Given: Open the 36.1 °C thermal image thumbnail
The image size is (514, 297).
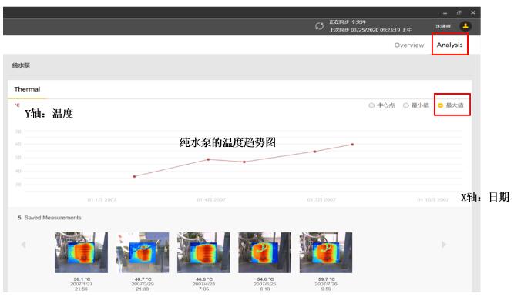Looking at the screenshot, I should pos(81,252).
